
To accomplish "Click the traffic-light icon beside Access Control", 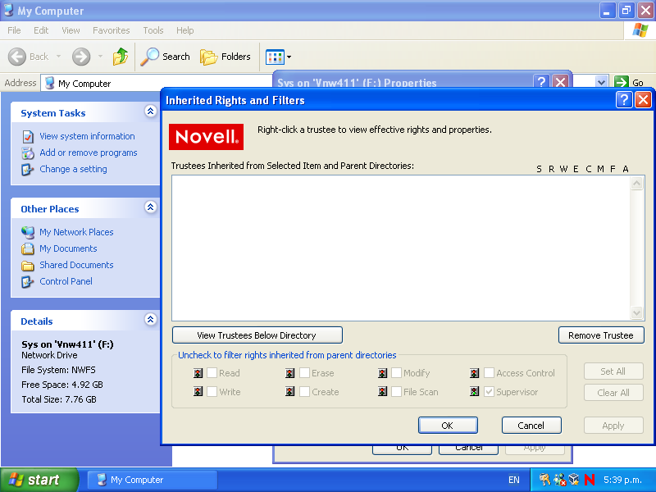I will tap(475, 373).
